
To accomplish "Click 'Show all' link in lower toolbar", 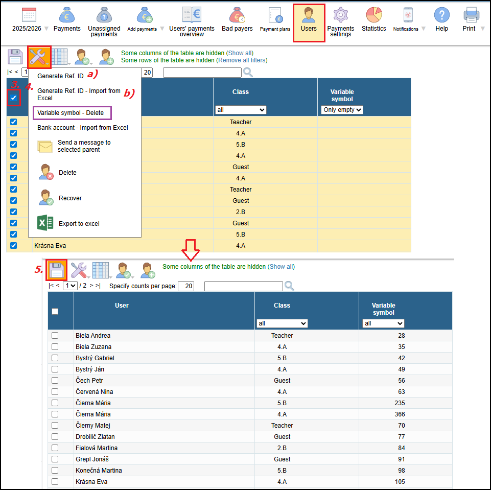I will pyautogui.click(x=282, y=267).
